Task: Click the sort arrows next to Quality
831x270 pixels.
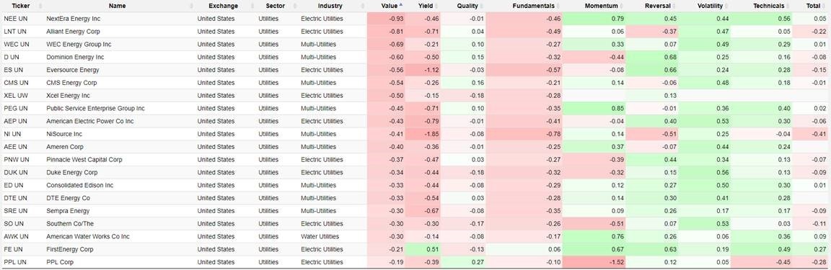Action: tap(482, 6)
